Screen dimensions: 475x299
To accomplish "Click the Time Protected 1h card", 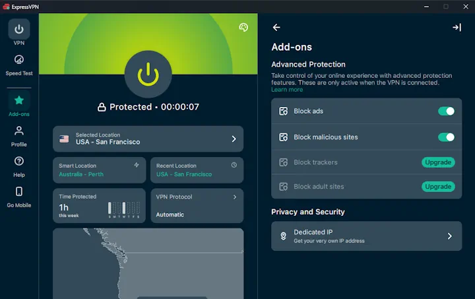I will [x=100, y=206].
